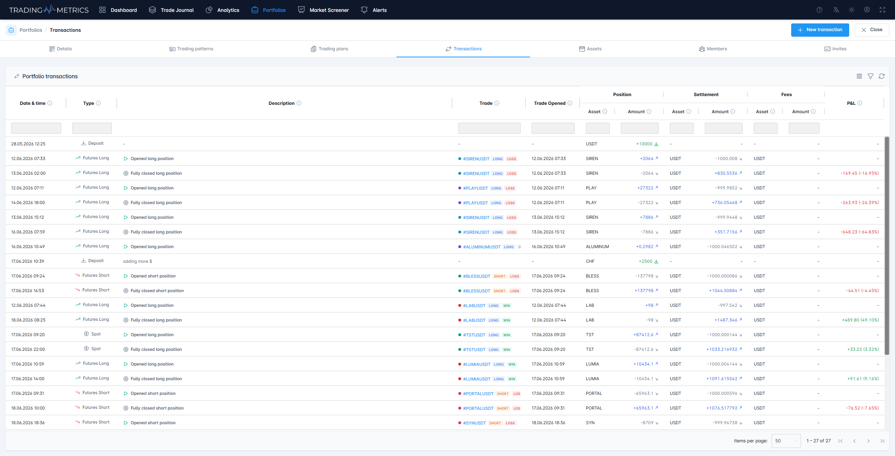Toggle the light/dark theme sun icon
This screenshot has width=895, height=456.
tap(852, 10)
